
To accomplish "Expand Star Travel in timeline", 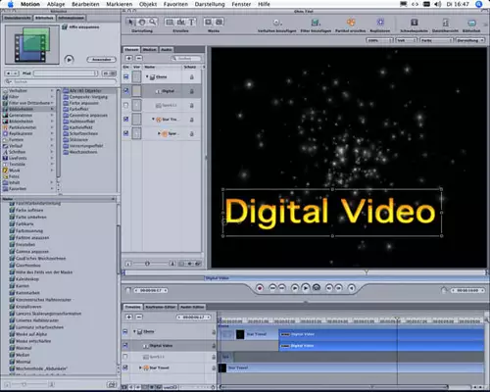I will pyautogui.click(x=140, y=367).
